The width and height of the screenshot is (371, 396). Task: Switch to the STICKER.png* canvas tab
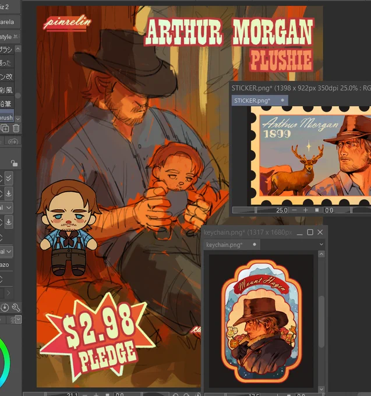(260, 101)
